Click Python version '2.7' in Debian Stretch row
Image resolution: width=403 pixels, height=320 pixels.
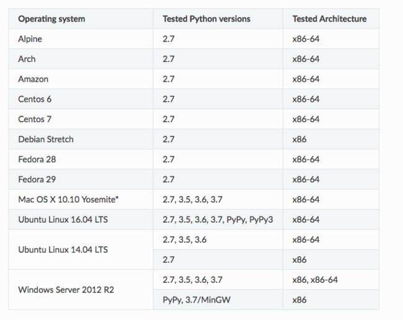169,139
